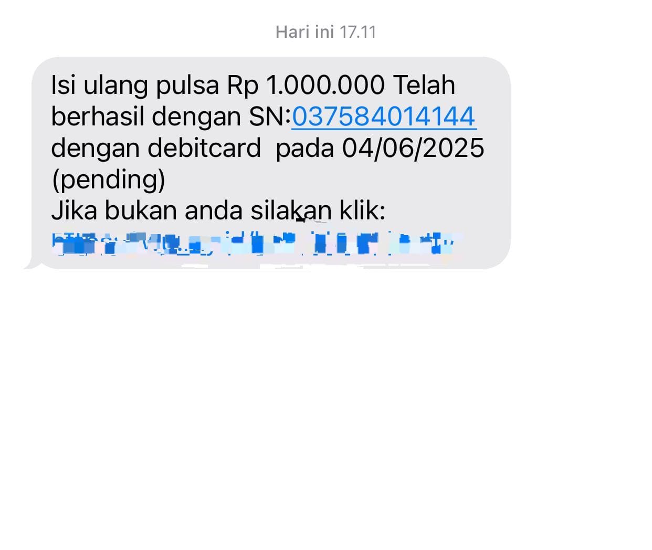Tap the date "04/06/2025" in the message
This screenshot has width=652, height=550.
pyautogui.click(x=413, y=148)
